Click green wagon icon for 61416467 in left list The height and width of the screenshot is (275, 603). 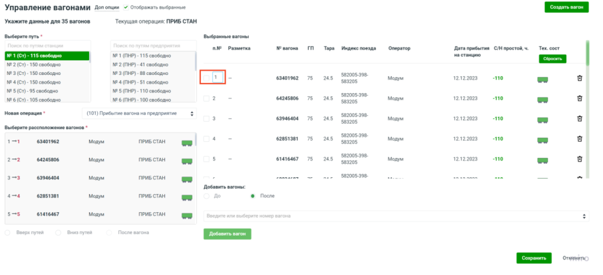point(187,214)
